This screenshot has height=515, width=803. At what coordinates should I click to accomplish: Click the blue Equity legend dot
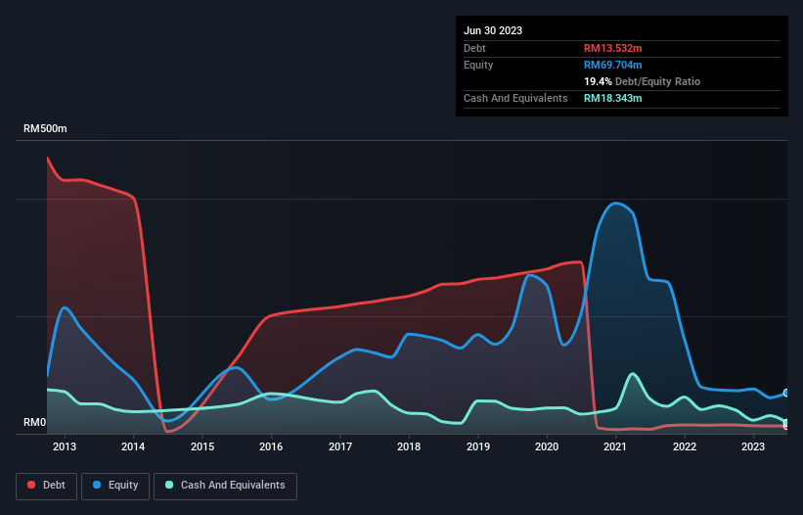[97, 485]
